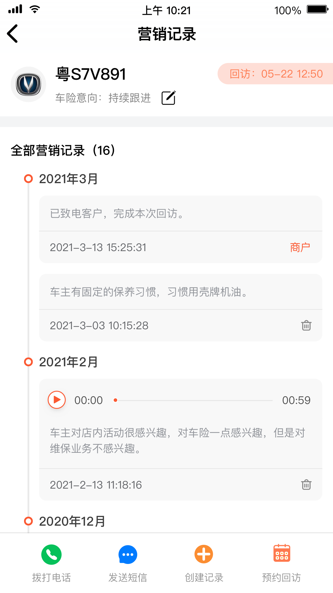
Task: Tap the Changan car logo avatar
Action: [x=28, y=84]
